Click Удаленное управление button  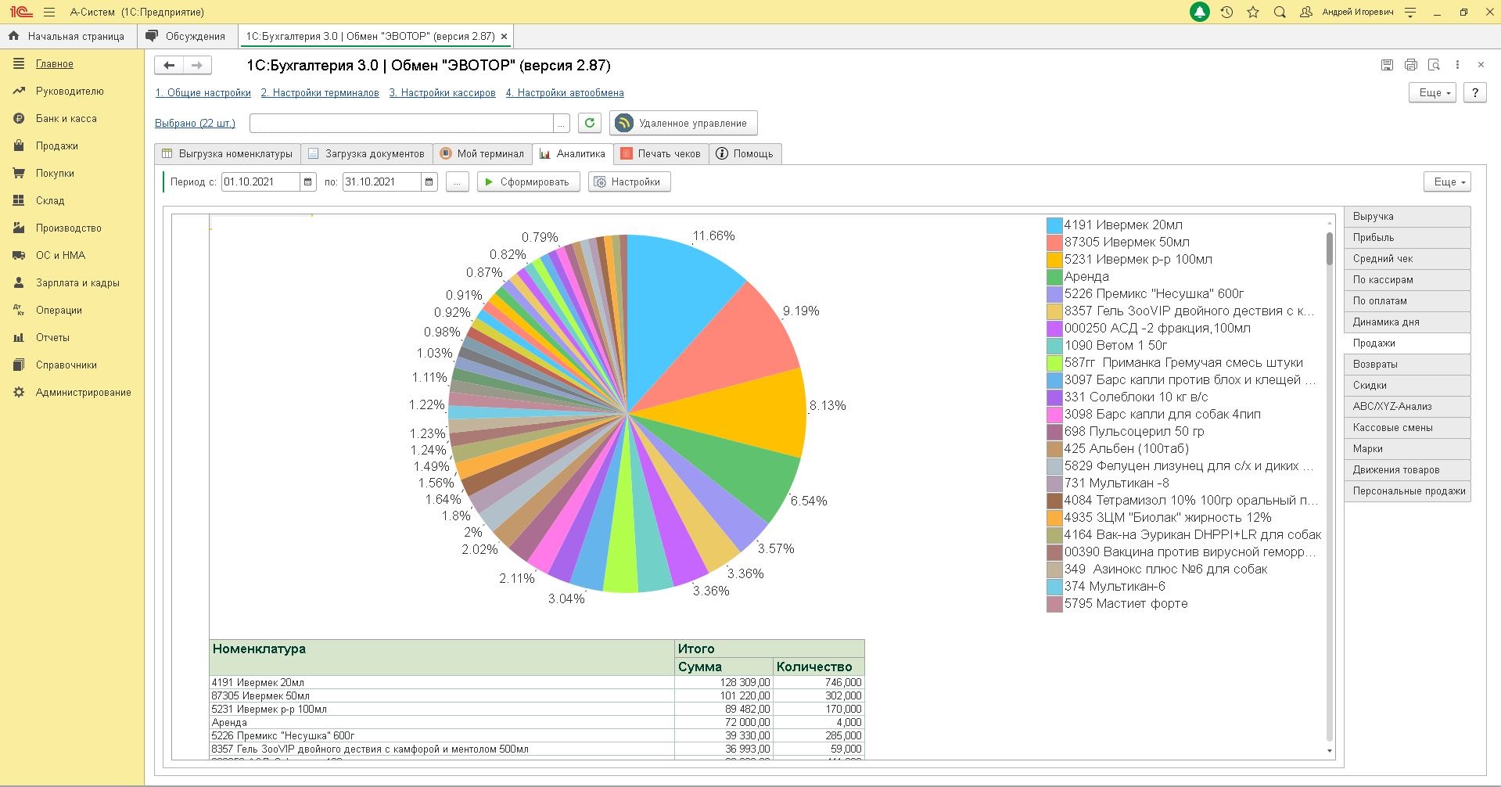[683, 123]
